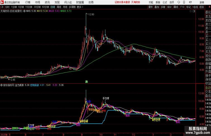Switch to 分时 chart period
This screenshot has width=211, height=136.
(7, 7)
